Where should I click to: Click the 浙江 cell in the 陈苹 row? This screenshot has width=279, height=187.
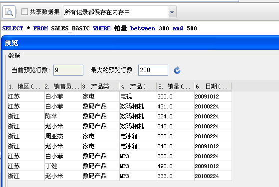(26, 116)
